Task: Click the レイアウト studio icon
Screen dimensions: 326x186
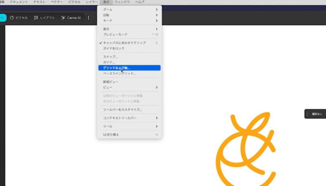Action: [36, 18]
